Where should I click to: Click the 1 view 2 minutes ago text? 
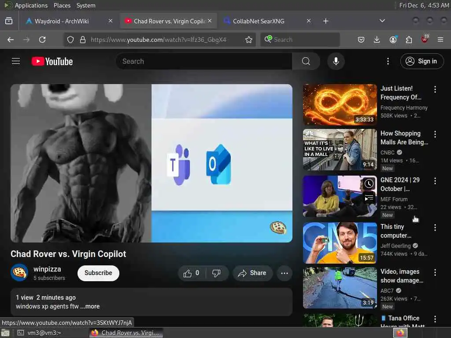coord(46,298)
